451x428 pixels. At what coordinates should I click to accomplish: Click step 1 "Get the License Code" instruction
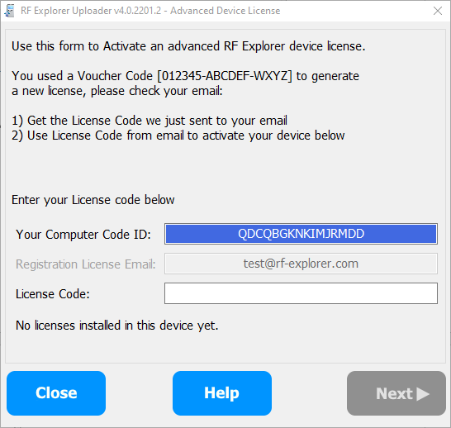[x=150, y=121]
